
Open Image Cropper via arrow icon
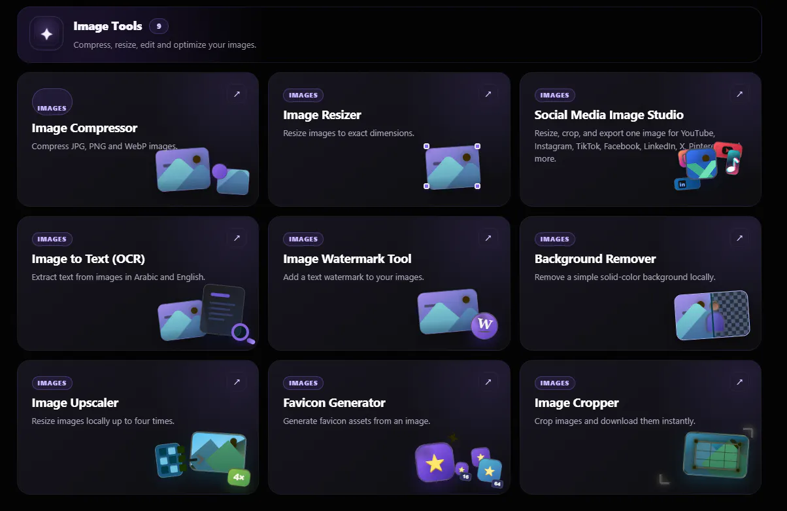click(x=739, y=382)
